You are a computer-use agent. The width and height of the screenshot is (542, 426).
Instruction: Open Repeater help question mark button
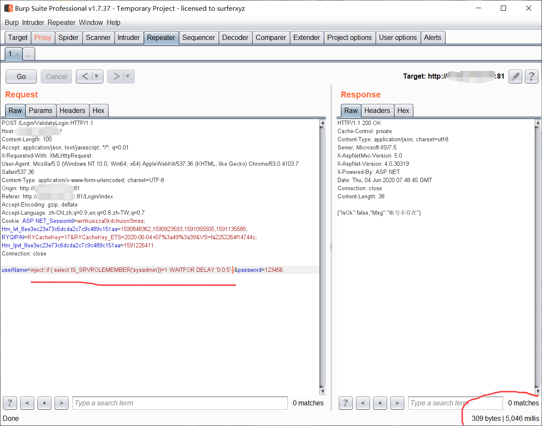click(x=532, y=76)
